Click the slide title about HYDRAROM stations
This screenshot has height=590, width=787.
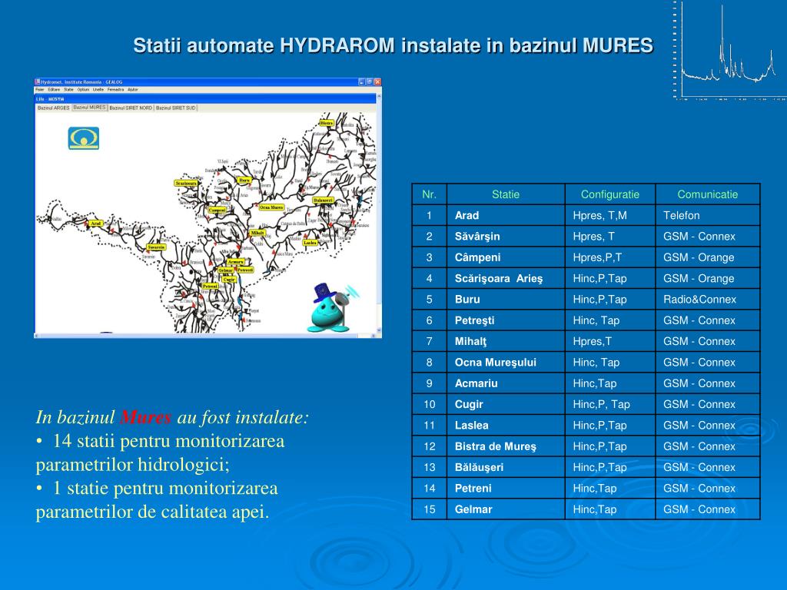click(x=393, y=45)
